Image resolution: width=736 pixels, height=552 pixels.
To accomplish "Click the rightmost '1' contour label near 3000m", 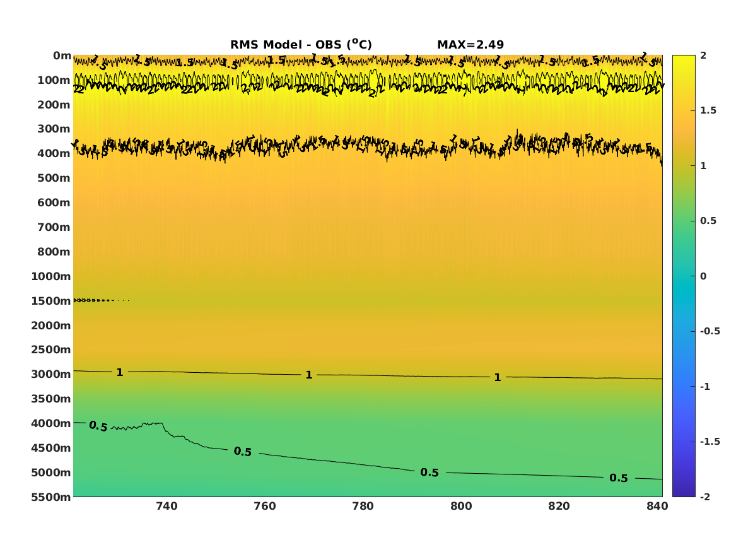I will click(498, 377).
